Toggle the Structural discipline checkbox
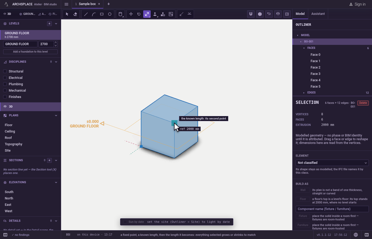Image resolution: width=372 pixels, height=239 pixels. click(5, 71)
